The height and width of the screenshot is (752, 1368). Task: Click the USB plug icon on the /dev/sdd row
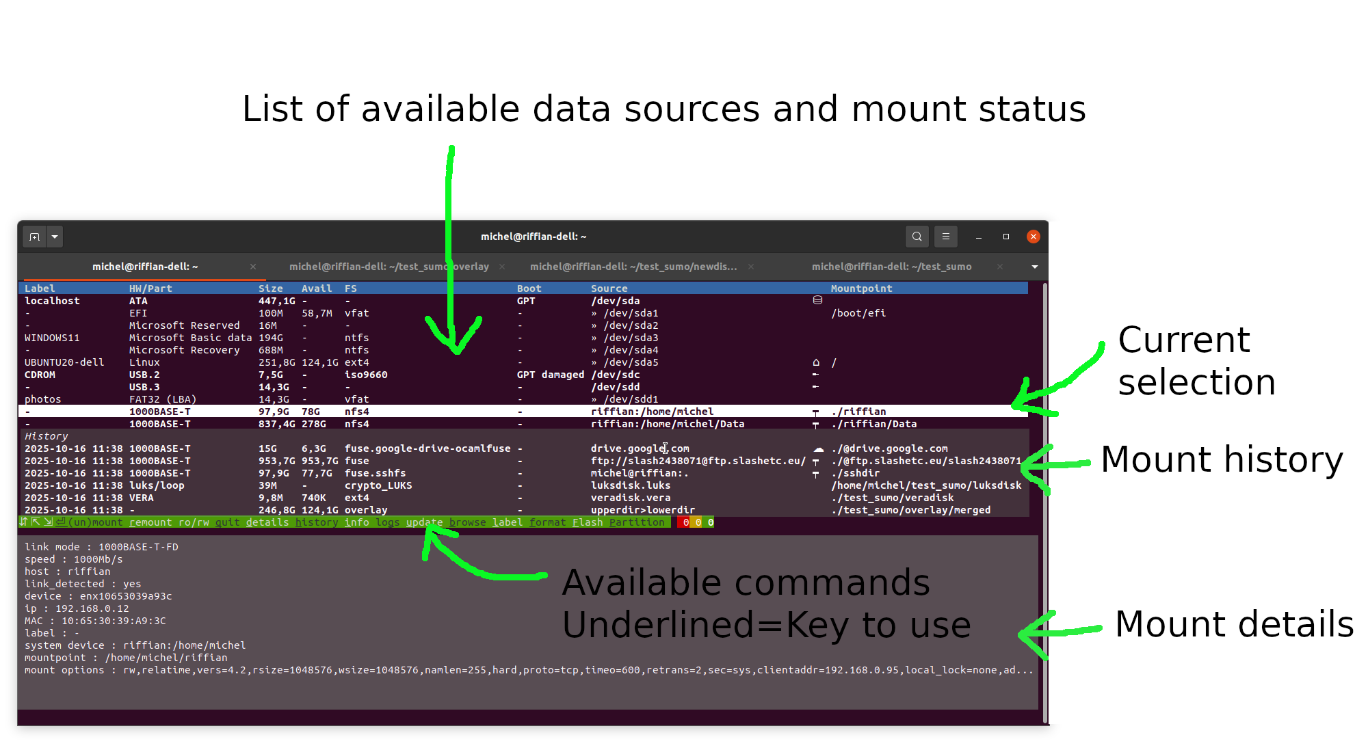coord(815,386)
